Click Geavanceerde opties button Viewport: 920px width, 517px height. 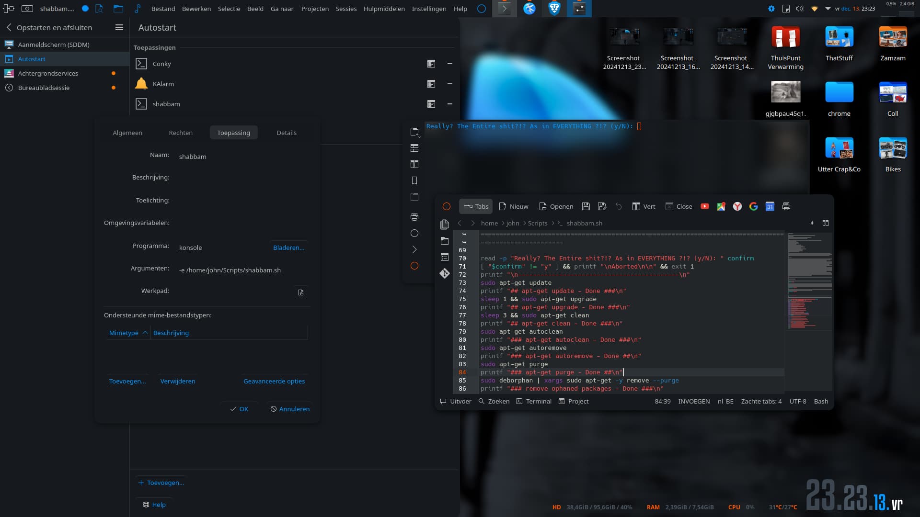[274, 381]
